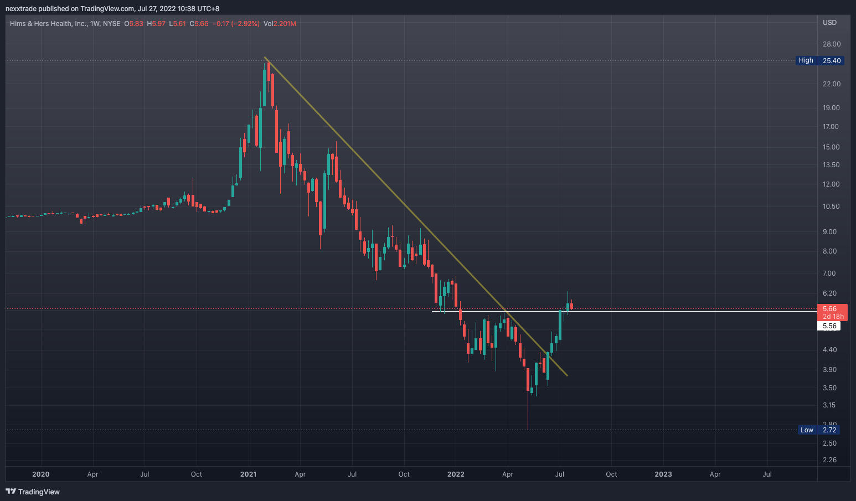Click the USD currency label
The height and width of the screenshot is (501, 856).
829,23
